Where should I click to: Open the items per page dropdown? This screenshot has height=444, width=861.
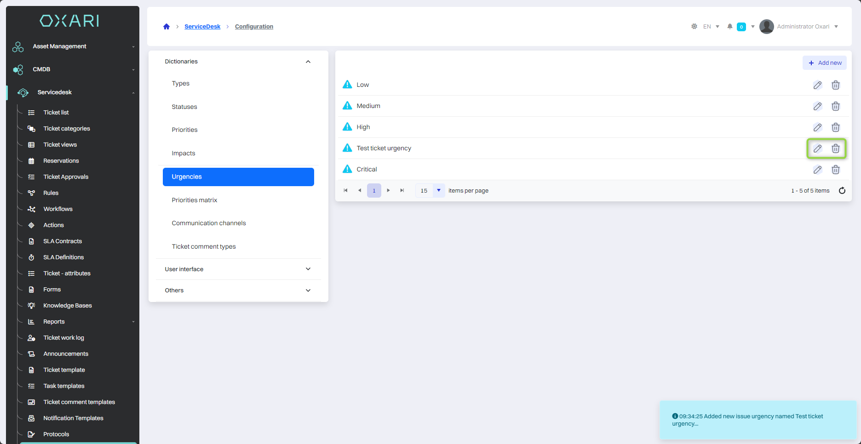[438, 190]
